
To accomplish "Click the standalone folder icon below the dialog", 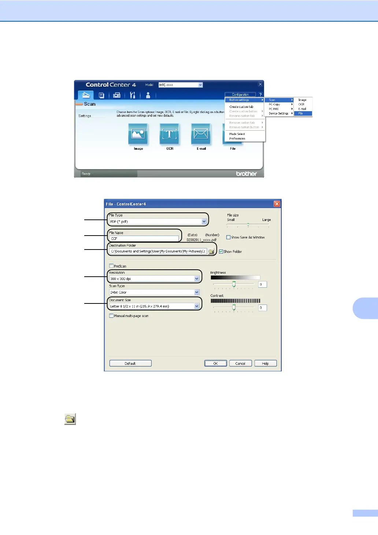I will pos(70,419).
